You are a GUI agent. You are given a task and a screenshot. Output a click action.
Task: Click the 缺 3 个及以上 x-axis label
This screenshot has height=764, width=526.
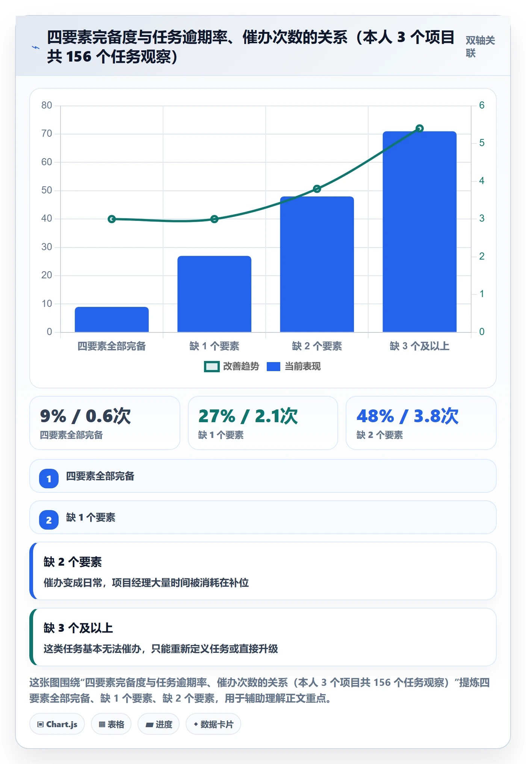420,346
